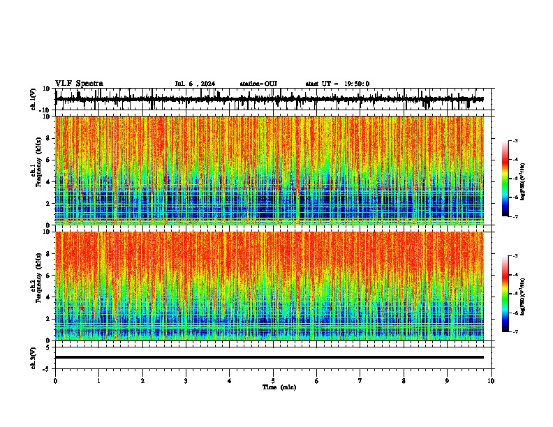The height and width of the screenshot is (427, 553).
Task: Click the time axis tick label "8"
Action: point(404,381)
